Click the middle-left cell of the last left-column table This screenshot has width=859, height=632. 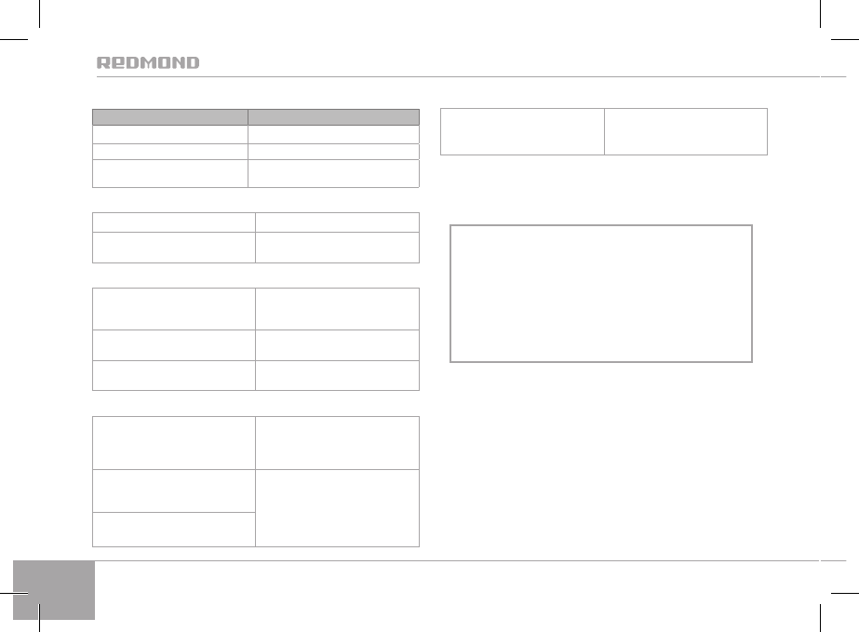point(173,491)
